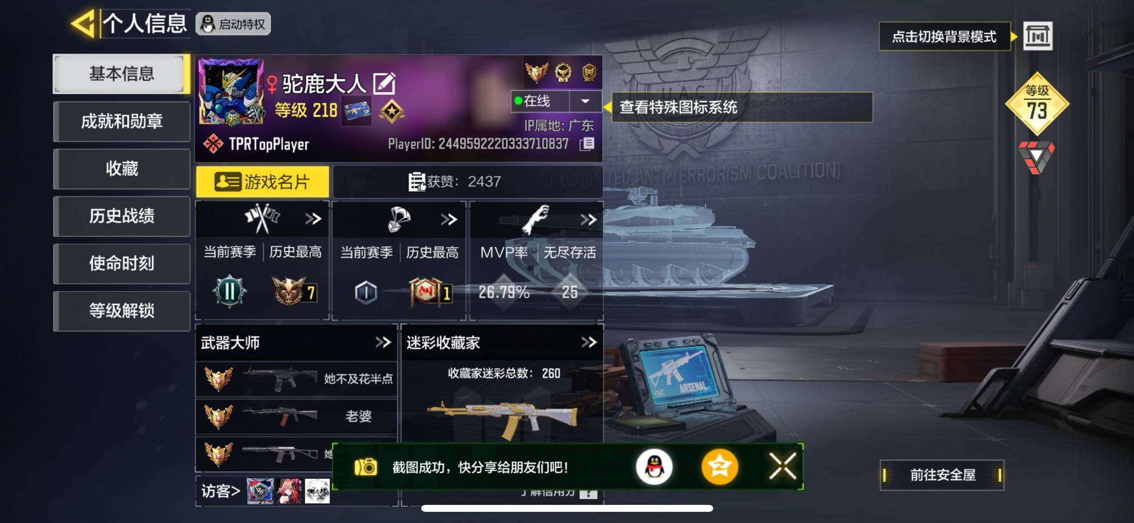Switch to the 历史战绩 tab

coord(121,216)
